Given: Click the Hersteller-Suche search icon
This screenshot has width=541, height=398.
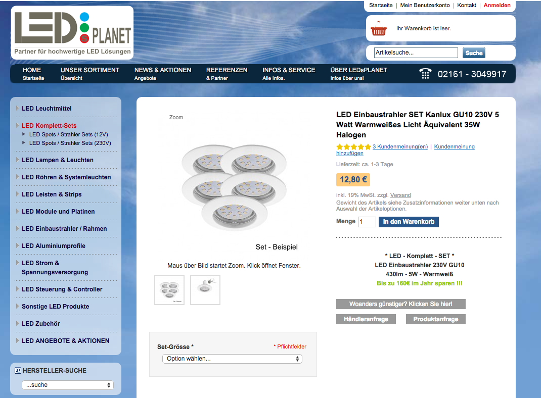Looking at the screenshot, I should pyautogui.click(x=18, y=371).
